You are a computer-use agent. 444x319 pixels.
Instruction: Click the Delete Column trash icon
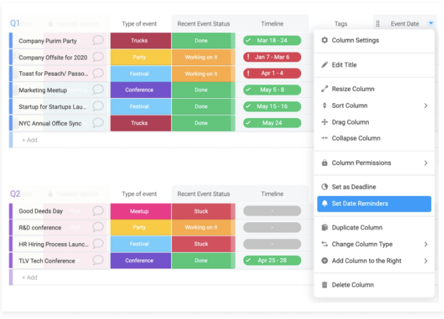click(x=325, y=285)
